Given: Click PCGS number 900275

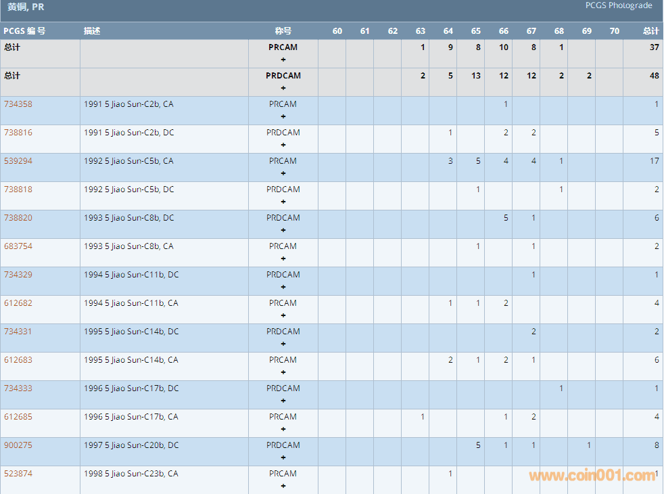Looking at the screenshot, I should click(18, 445).
